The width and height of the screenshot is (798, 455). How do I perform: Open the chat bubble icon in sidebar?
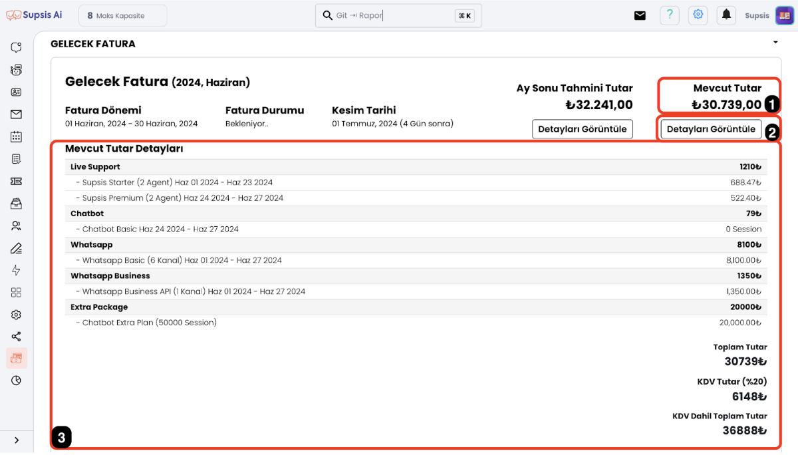point(16,47)
